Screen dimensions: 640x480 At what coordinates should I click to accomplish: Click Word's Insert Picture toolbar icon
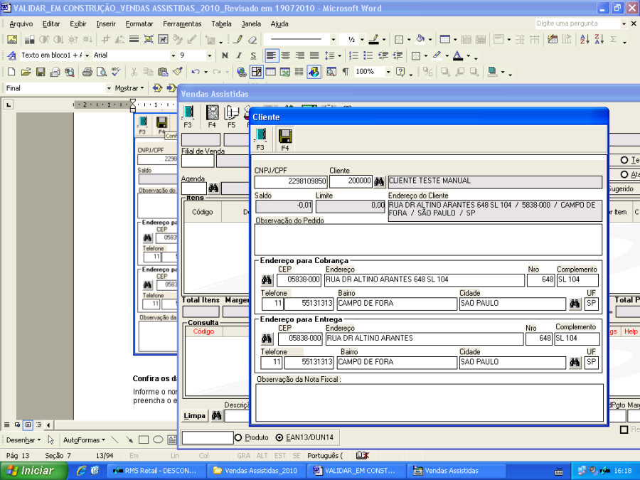12,39
